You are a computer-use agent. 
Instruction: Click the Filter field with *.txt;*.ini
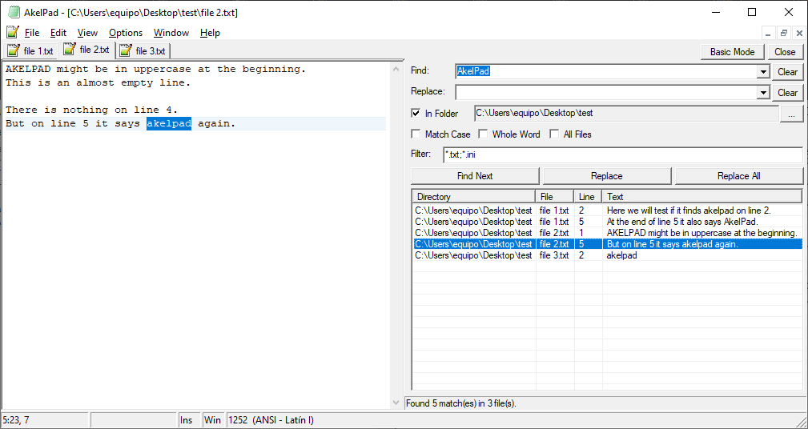click(622, 154)
